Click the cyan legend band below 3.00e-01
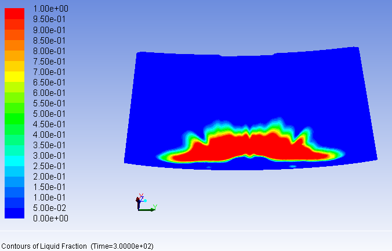Viewport: 392px width, 251px height. click(x=14, y=160)
